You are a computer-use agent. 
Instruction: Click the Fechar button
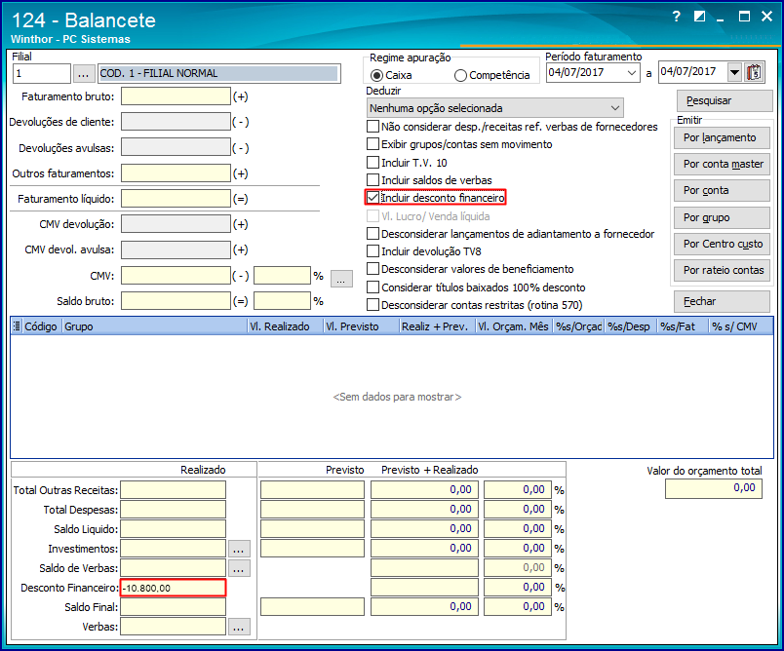tap(722, 302)
